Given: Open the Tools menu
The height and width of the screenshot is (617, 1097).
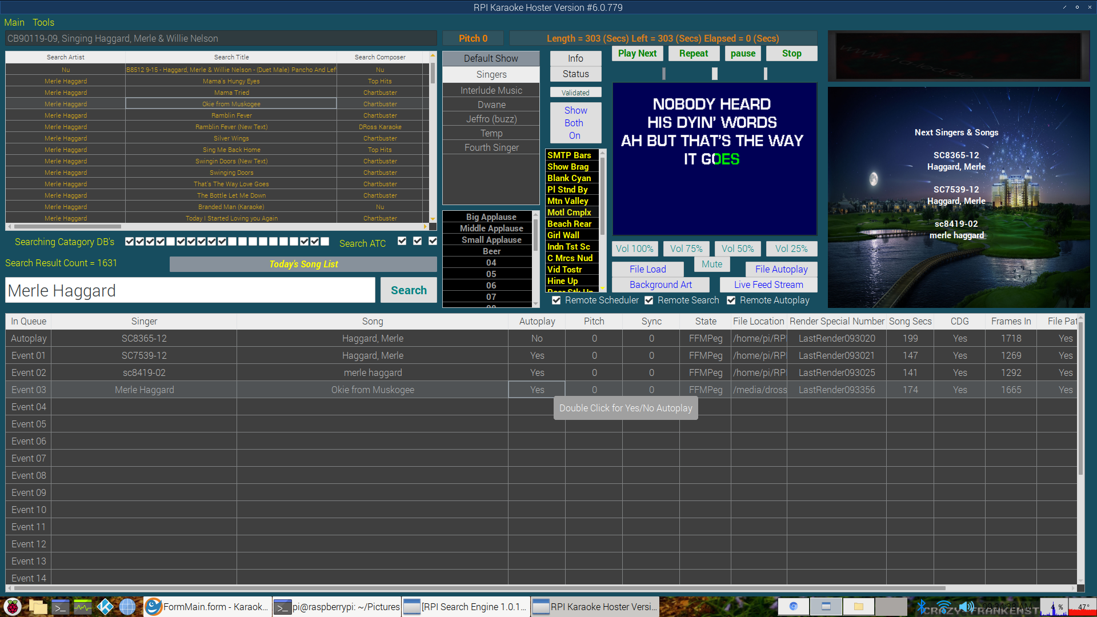Looking at the screenshot, I should 43,22.
